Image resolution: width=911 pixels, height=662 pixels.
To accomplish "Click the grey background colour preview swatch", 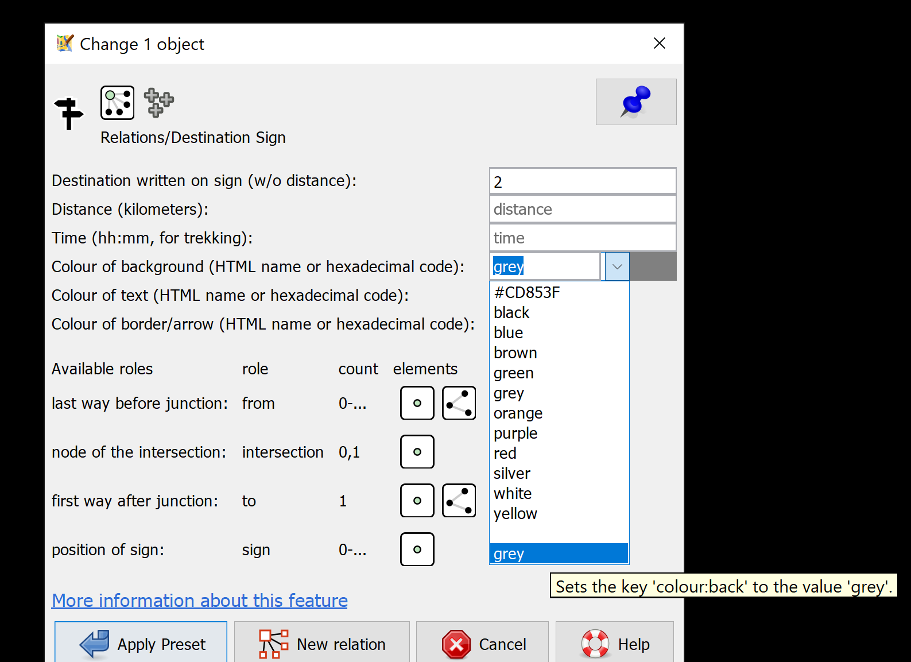I will (x=653, y=266).
